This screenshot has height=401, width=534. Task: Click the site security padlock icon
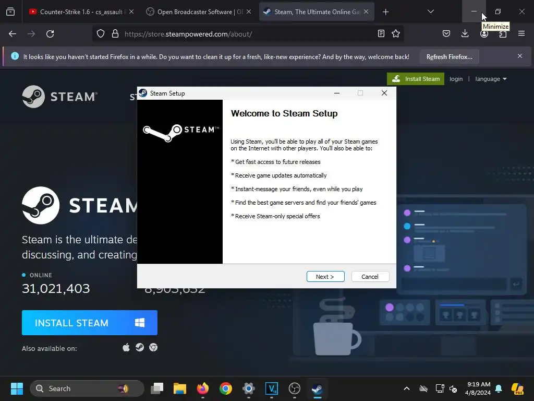pyautogui.click(x=115, y=34)
